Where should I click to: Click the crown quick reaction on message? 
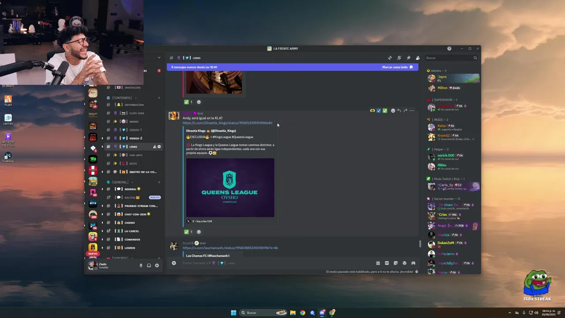373,110
